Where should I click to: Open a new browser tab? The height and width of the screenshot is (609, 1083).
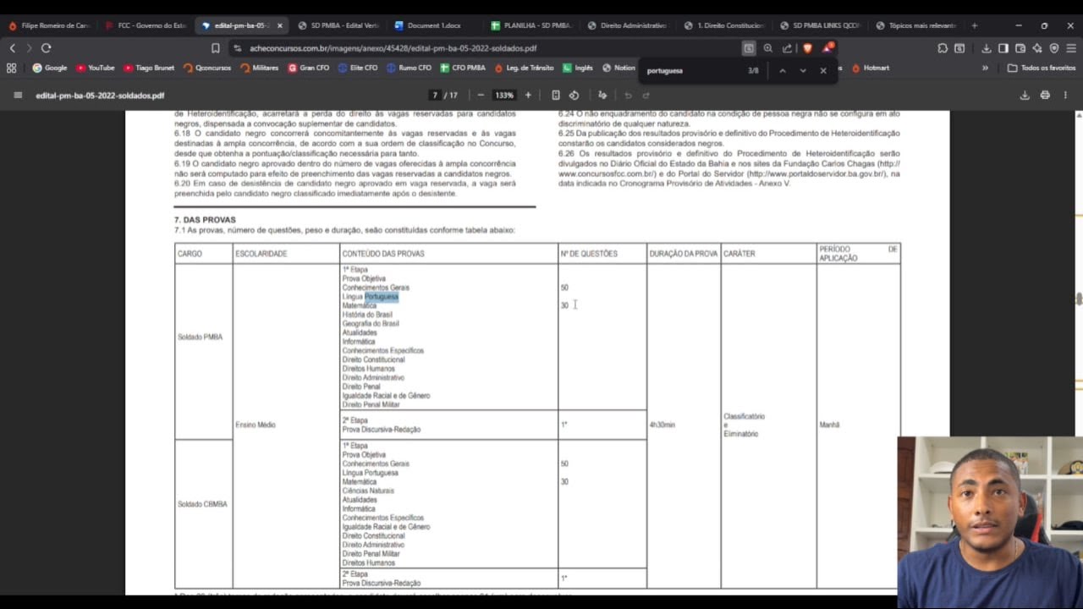coord(975,25)
